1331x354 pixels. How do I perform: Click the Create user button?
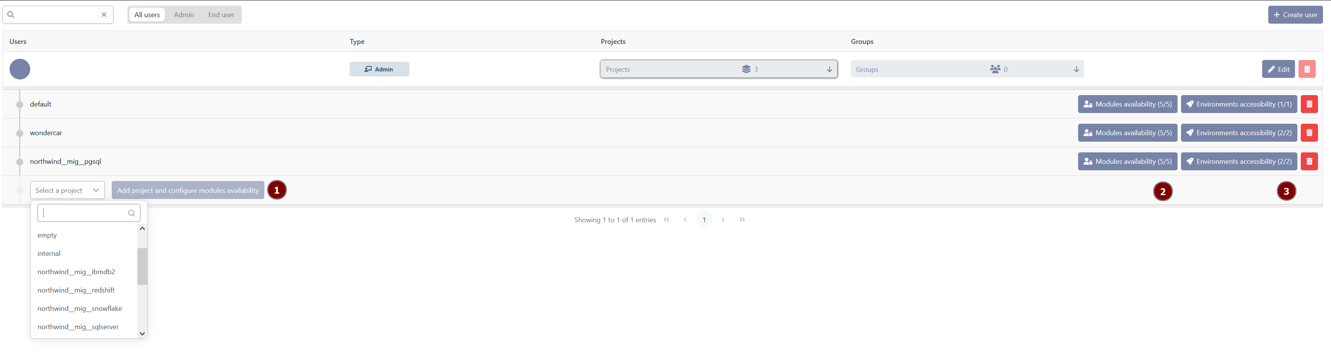tap(1295, 15)
